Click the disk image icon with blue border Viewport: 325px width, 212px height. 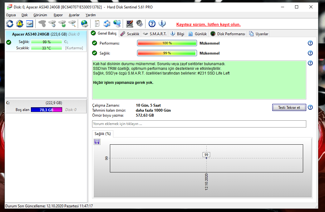point(30,24)
